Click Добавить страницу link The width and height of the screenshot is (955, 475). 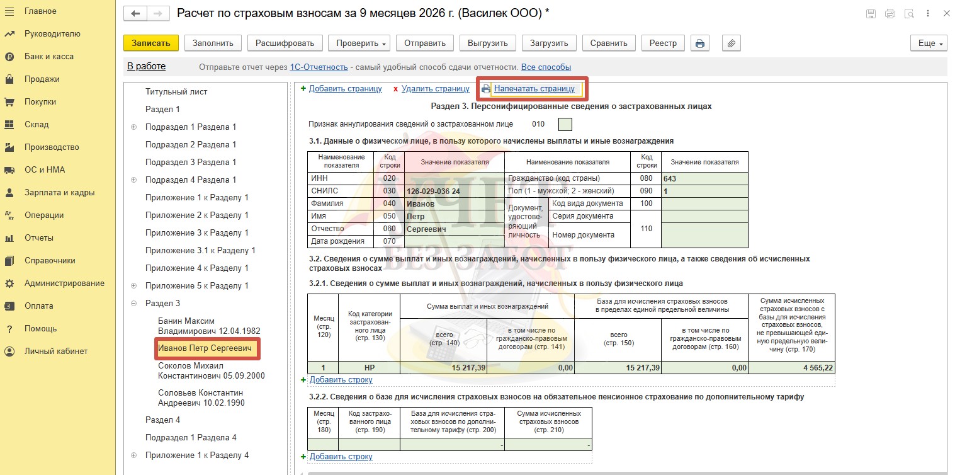click(345, 89)
